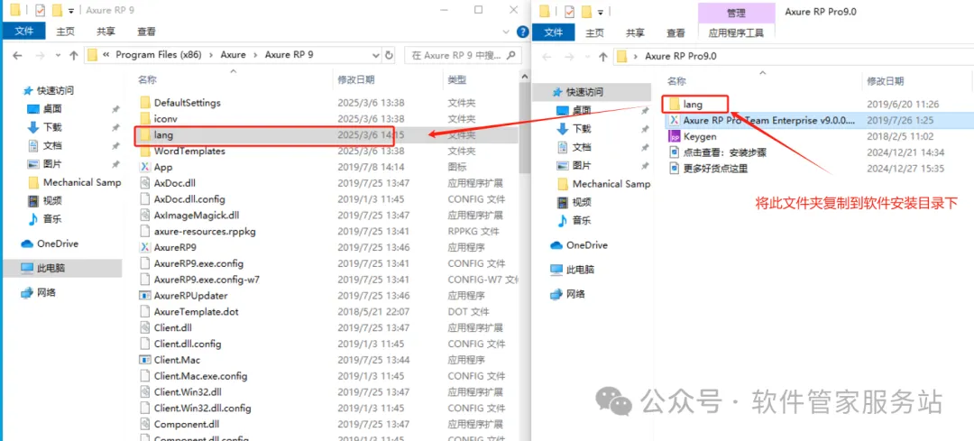The height and width of the screenshot is (441, 974).
Task: Select lang folder in Axure RP Pro9.0 window
Action: (693, 105)
